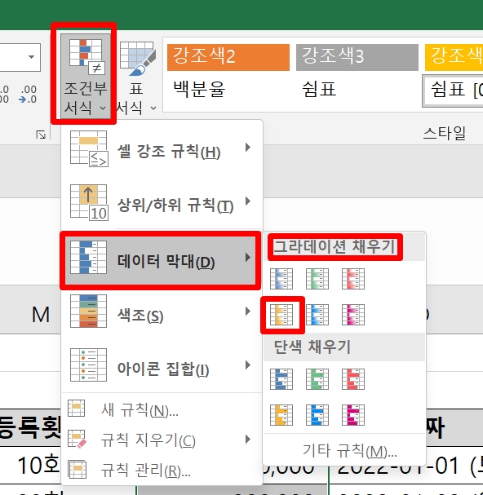Click the Increase Decimal icon
The width and height of the screenshot is (483, 495).
pos(4,94)
